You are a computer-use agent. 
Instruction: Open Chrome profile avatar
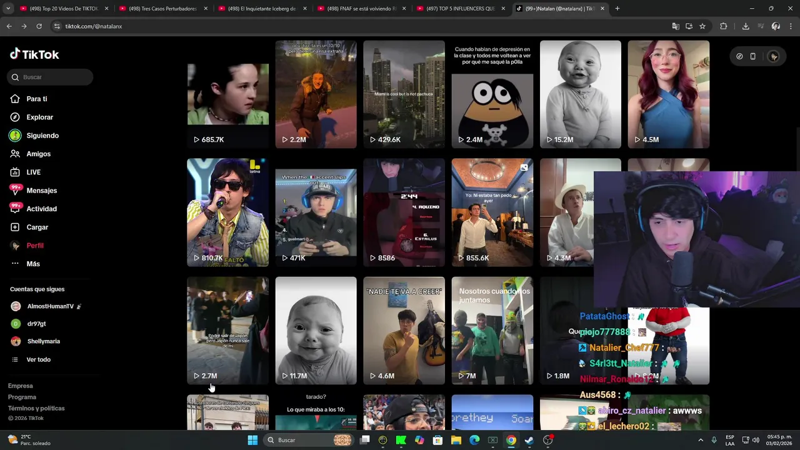776,26
